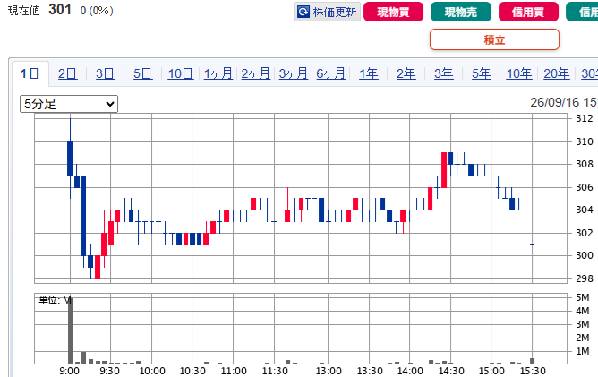Screen dimensions: 598x377
Task: Show the 5日 chart range
Action: tap(142, 73)
